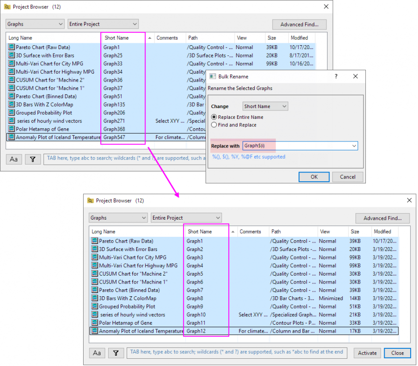Open the Entire Project dropdown in the window with Activate

click(x=186, y=218)
